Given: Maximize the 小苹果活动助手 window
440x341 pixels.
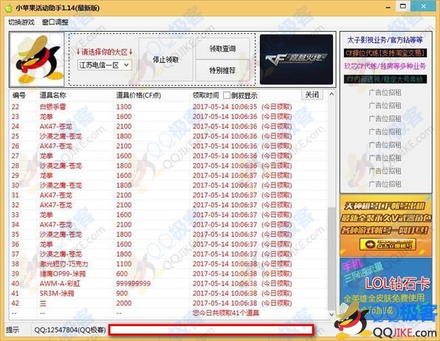Looking at the screenshot, I should coord(403,7).
